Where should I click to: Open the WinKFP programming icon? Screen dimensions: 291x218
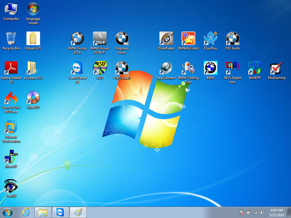pos(255,68)
